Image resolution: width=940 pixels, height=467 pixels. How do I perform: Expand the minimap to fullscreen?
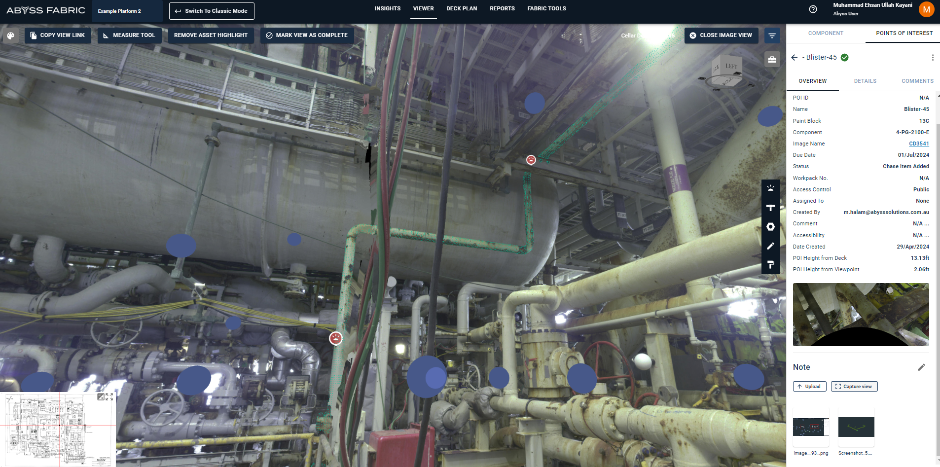point(109,397)
